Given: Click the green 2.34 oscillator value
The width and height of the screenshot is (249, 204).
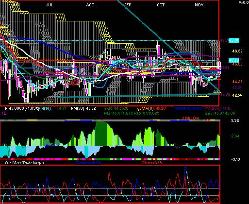Looking at the screenshot, I should (x=235, y=136).
